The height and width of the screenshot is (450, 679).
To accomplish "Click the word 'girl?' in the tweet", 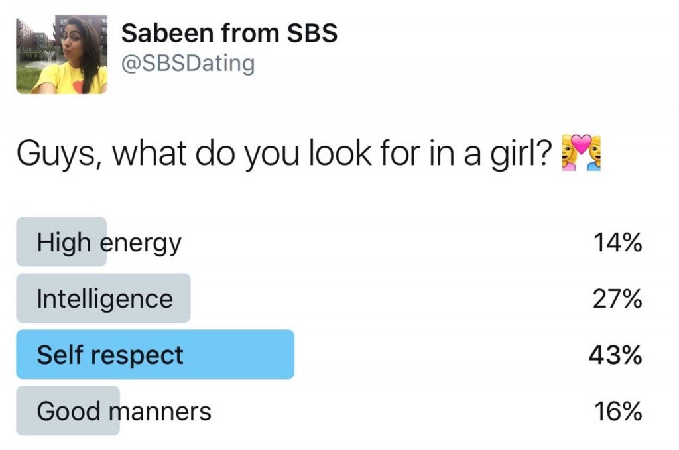I will pos(521,154).
